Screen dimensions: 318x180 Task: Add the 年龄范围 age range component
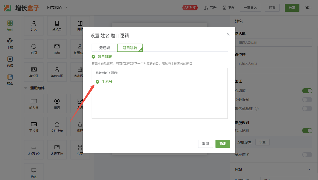[x=57, y=72]
